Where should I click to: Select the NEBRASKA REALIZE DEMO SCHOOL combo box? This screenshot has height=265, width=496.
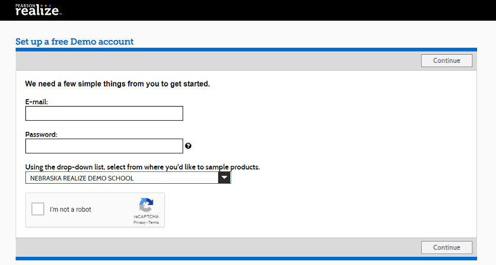tap(122, 178)
